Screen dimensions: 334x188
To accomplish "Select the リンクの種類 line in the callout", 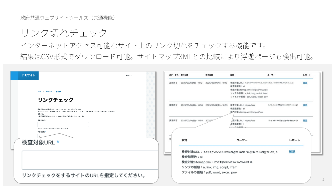I will (209, 167).
